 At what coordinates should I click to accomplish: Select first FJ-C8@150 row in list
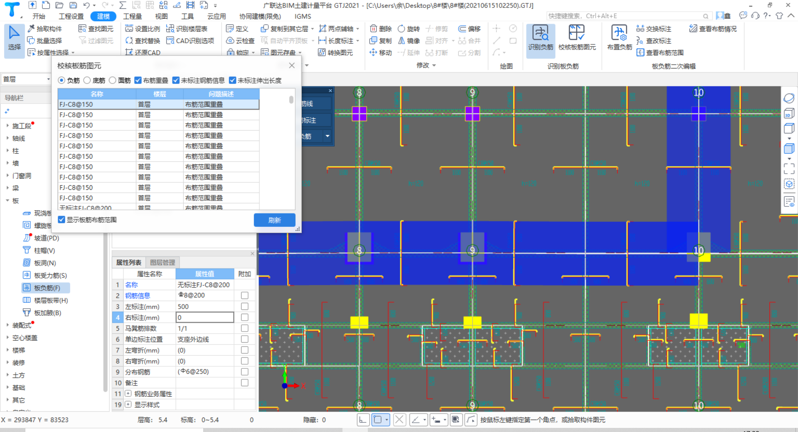pos(158,104)
